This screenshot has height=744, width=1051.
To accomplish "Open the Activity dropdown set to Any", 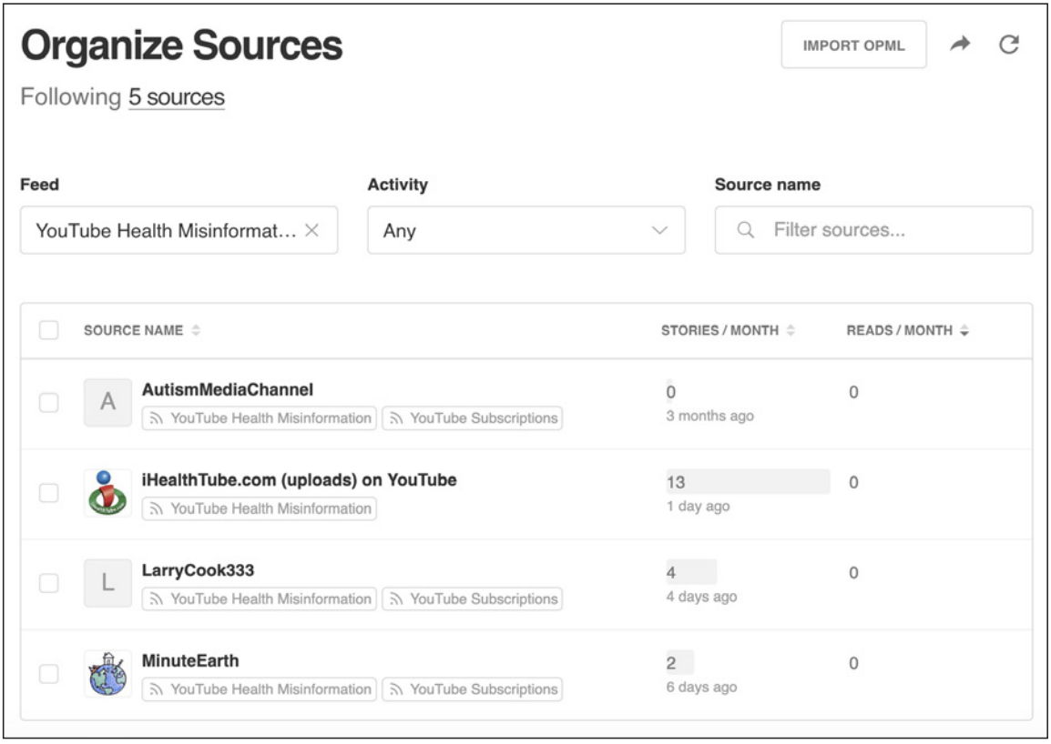I will [525, 231].
